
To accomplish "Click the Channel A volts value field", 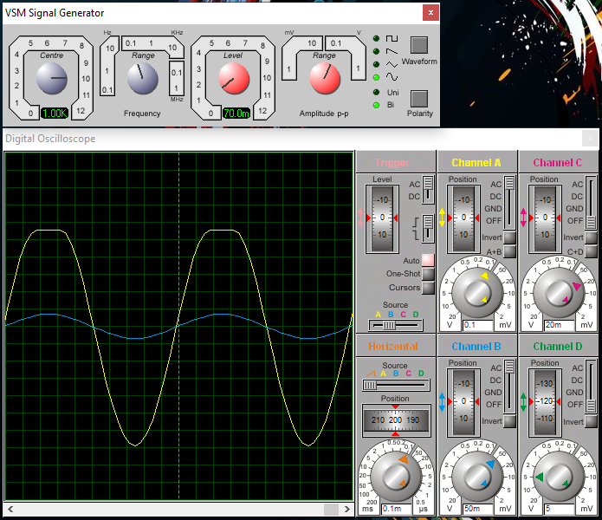I will coord(476,325).
